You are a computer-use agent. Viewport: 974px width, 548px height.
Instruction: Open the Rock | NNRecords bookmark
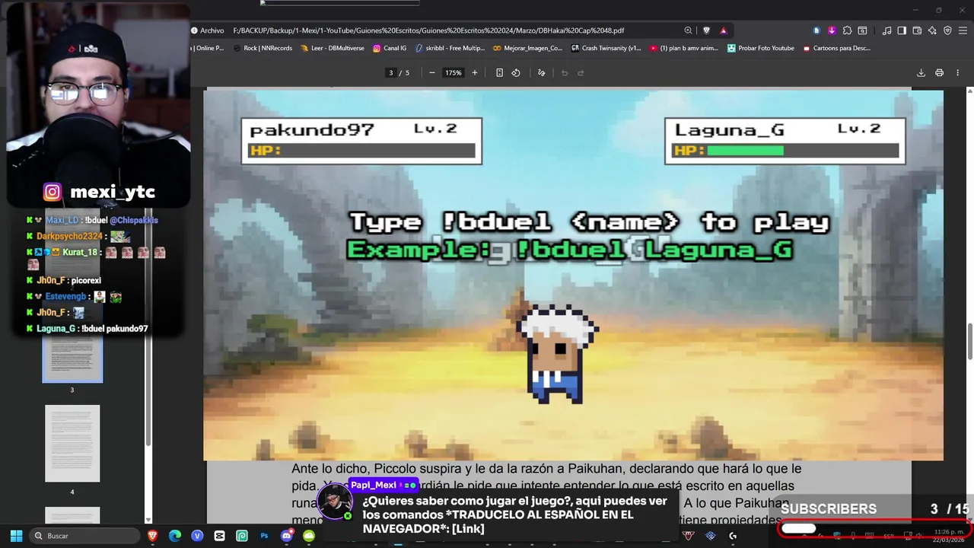[262, 48]
